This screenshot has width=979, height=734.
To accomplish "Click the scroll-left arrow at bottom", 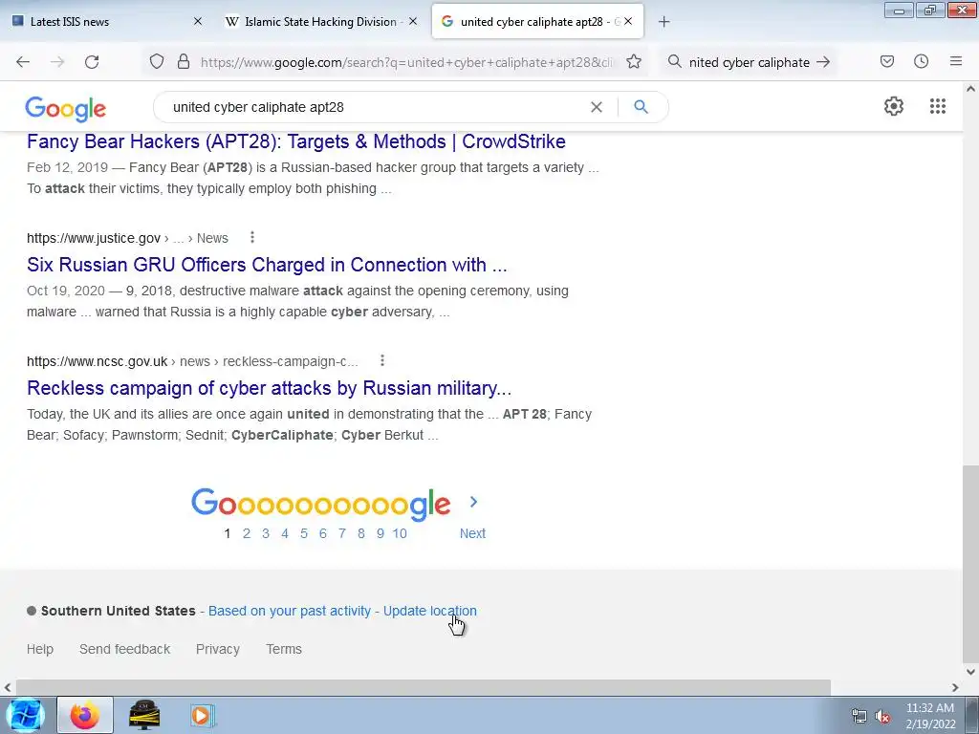I will [8, 687].
